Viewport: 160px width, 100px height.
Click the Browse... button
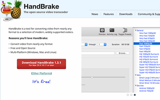123,53
